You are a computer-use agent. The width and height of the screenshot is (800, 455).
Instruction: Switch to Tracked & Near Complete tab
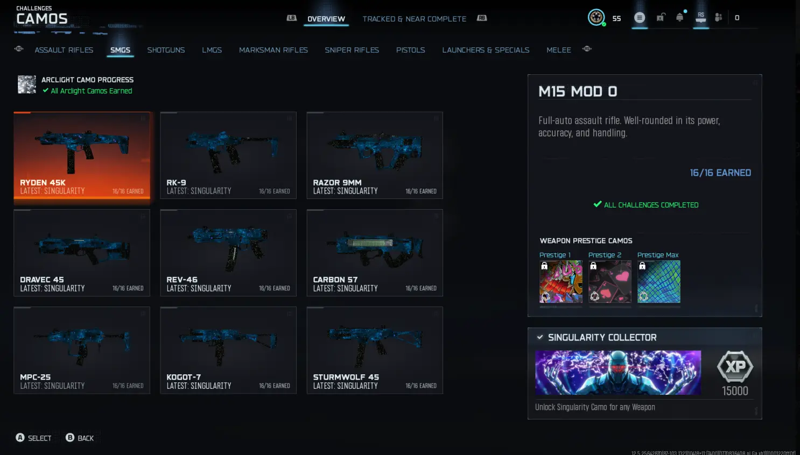pyautogui.click(x=415, y=19)
